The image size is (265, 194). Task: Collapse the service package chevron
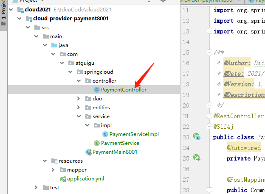point(79,116)
